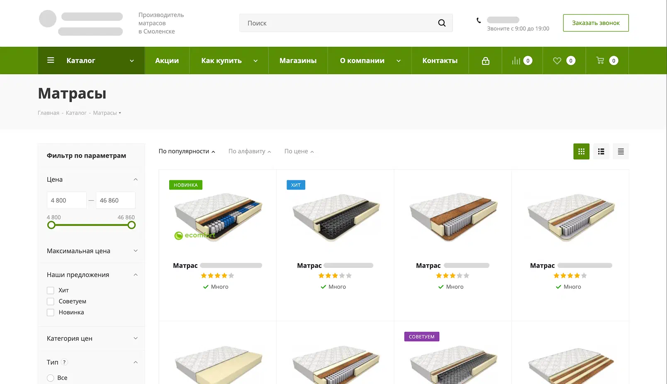Open the account lock icon
667x384 pixels.
[x=485, y=61]
